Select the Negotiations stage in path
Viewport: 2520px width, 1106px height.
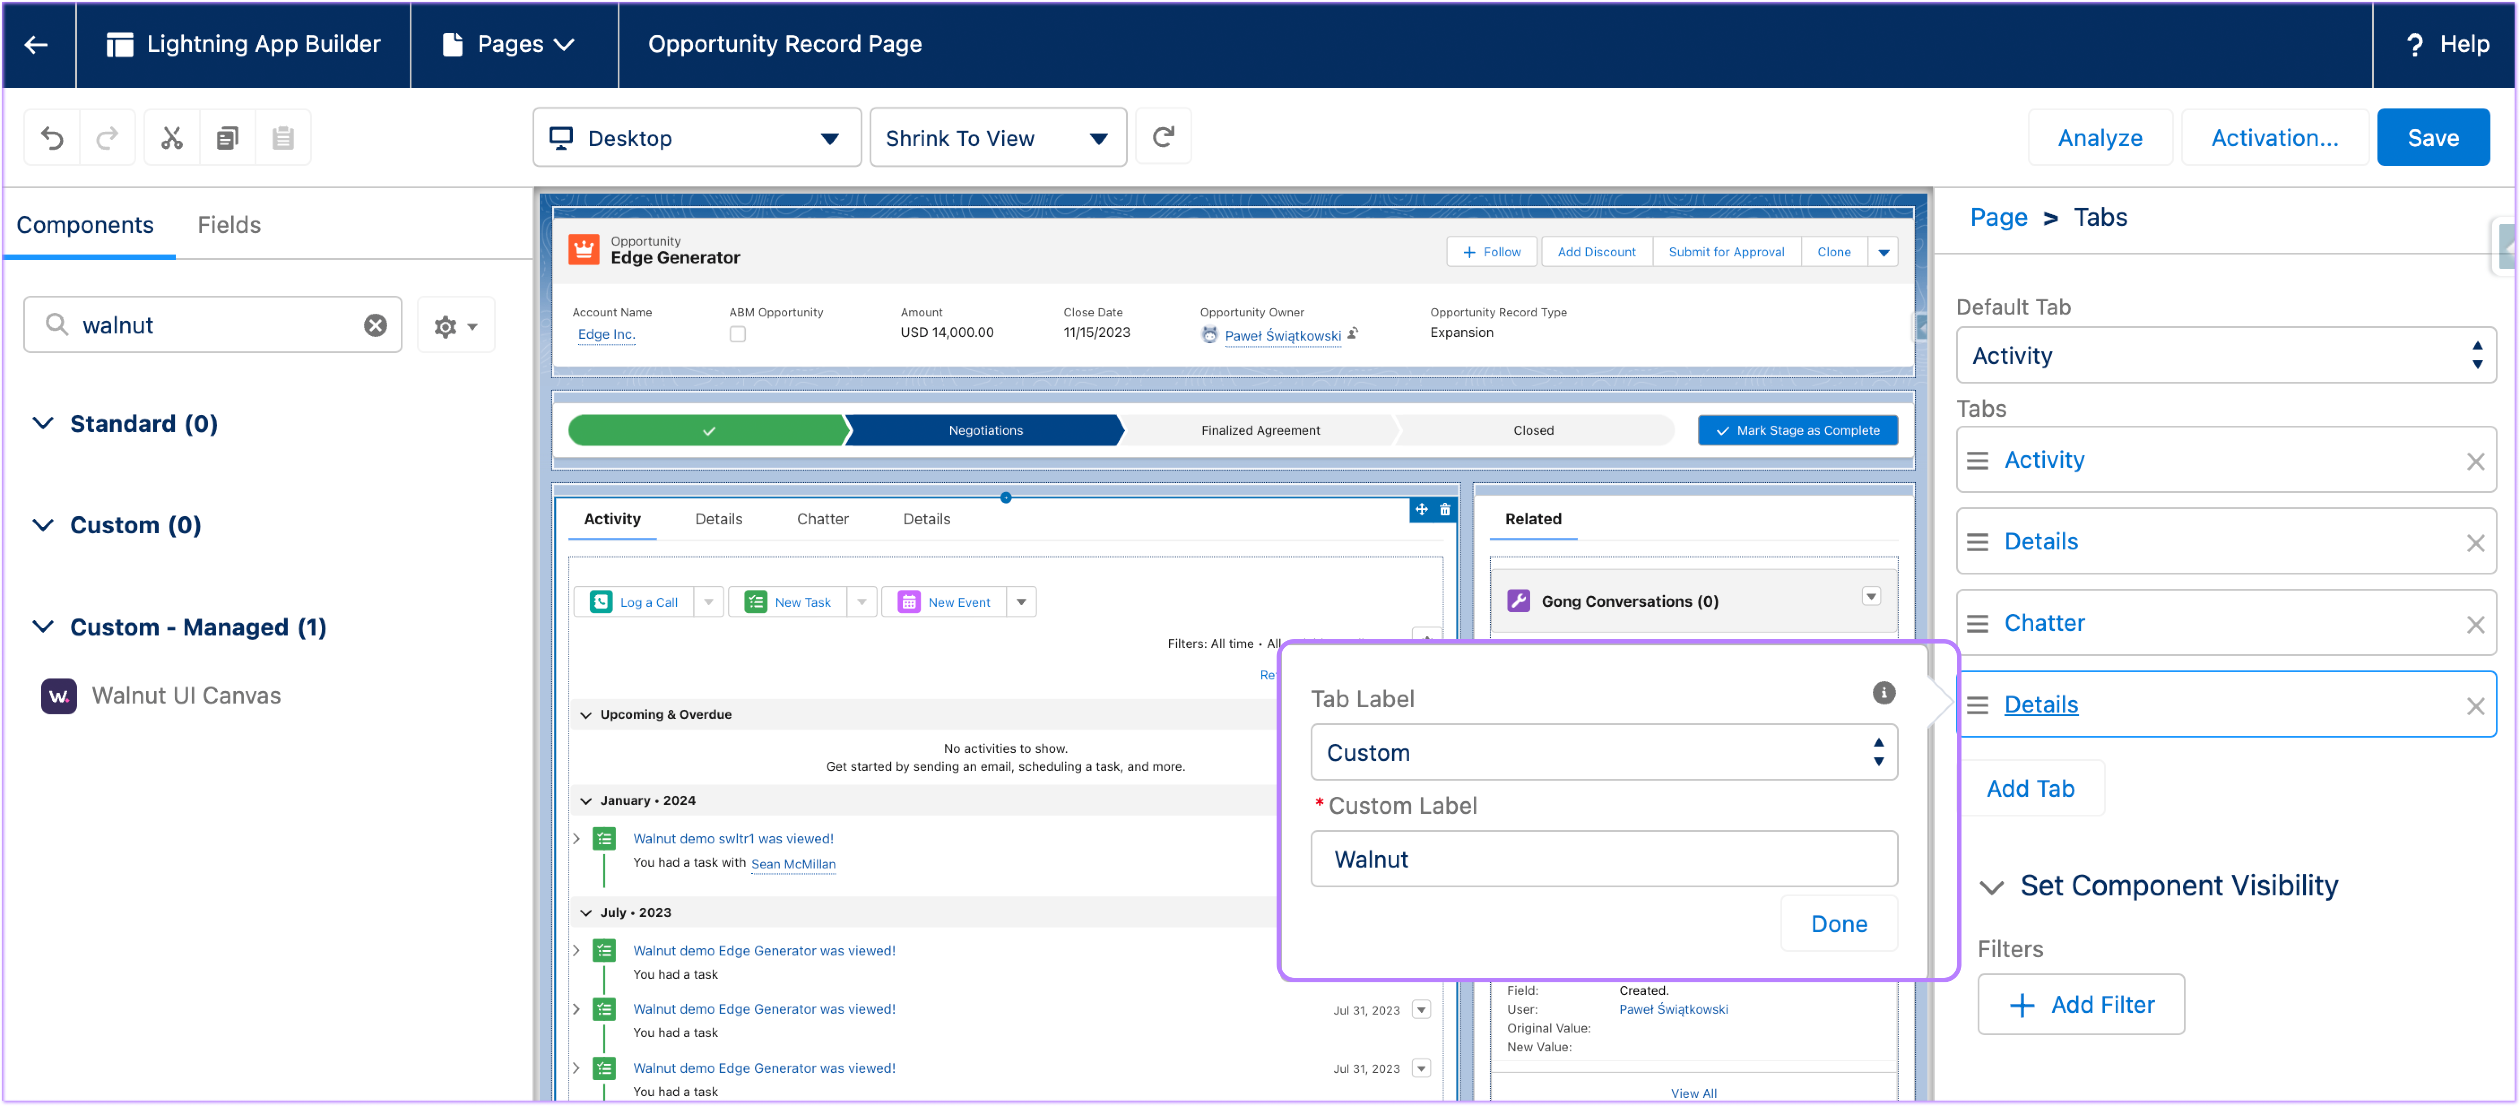985,430
